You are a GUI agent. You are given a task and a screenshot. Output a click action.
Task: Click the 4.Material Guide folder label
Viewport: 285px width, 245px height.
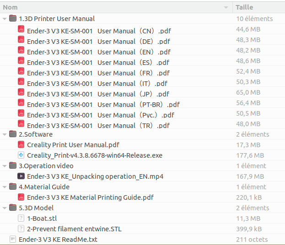(44, 187)
